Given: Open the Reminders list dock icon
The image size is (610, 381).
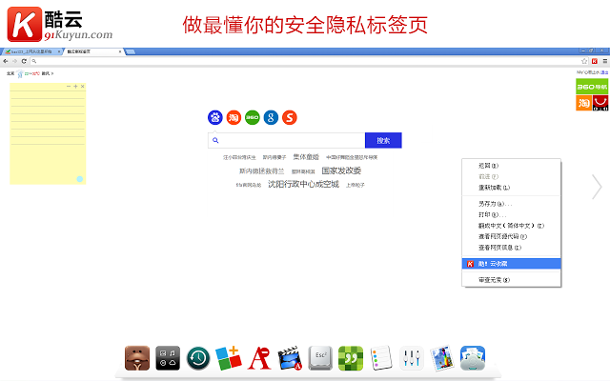Looking at the screenshot, I should 381,358.
